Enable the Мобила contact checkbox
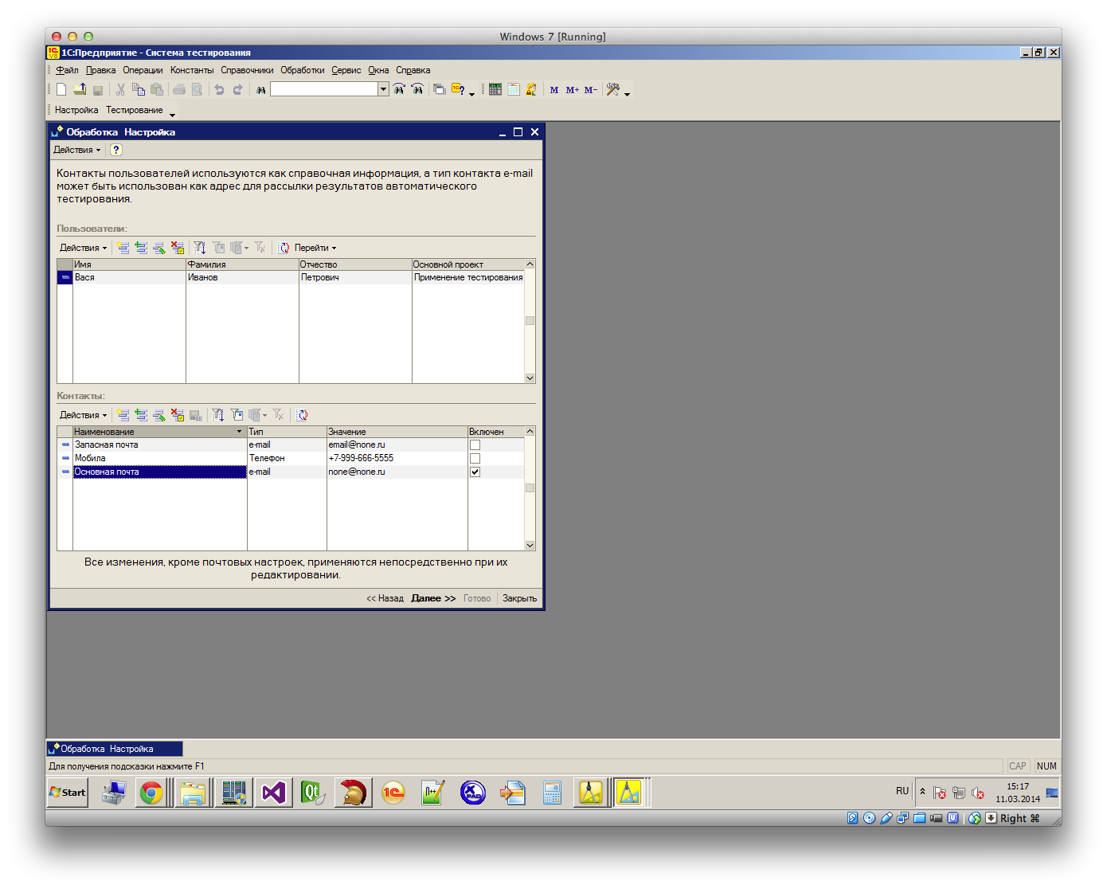 click(475, 459)
